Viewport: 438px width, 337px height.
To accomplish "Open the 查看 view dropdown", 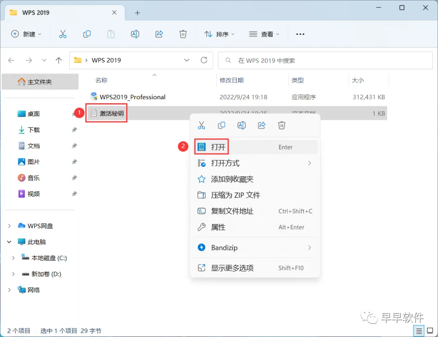I will pos(264,34).
